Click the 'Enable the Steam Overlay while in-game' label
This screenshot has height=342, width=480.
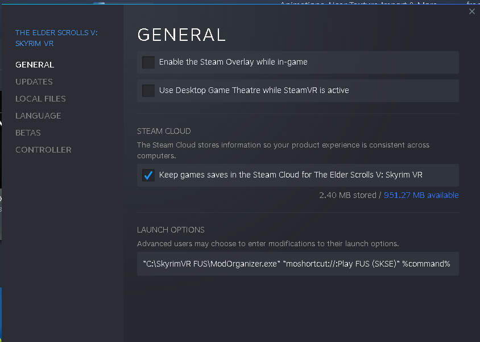pyautogui.click(x=233, y=62)
